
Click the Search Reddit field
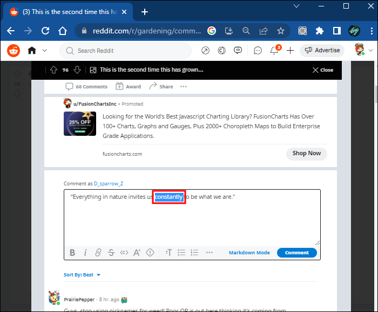[x=125, y=51]
